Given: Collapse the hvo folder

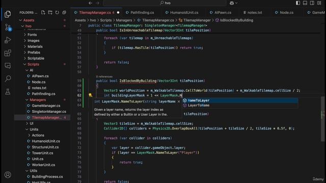Looking at the screenshot, I should (22, 26).
